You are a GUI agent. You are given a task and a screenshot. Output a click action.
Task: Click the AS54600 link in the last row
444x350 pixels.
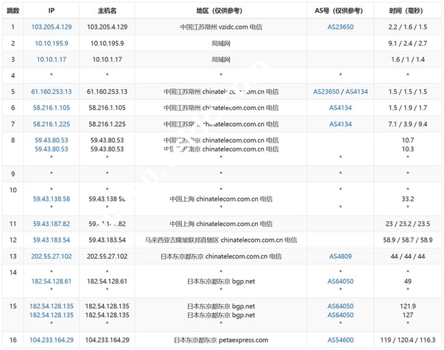pyautogui.click(x=341, y=340)
